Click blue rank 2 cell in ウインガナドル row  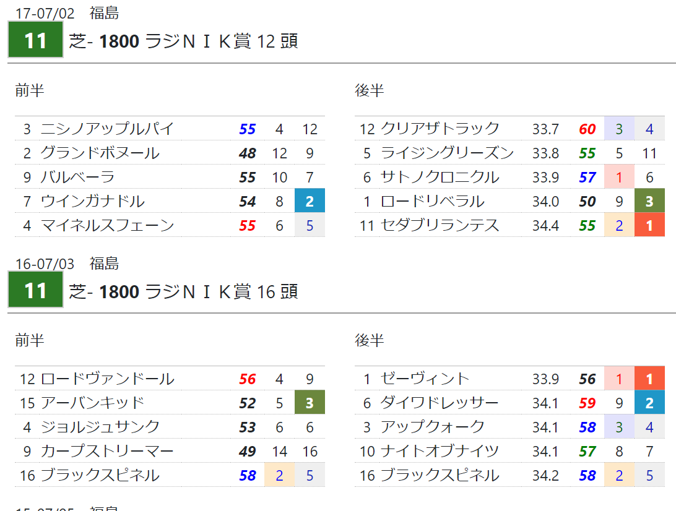click(x=310, y=201)
